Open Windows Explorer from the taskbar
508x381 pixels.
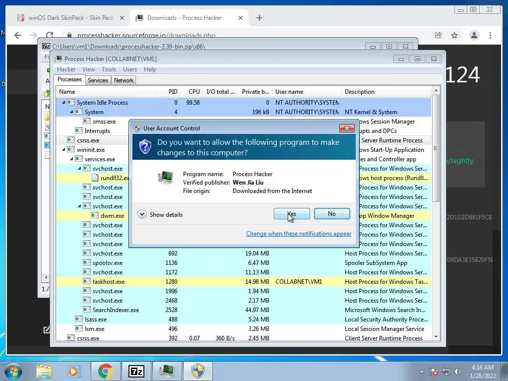44,371
